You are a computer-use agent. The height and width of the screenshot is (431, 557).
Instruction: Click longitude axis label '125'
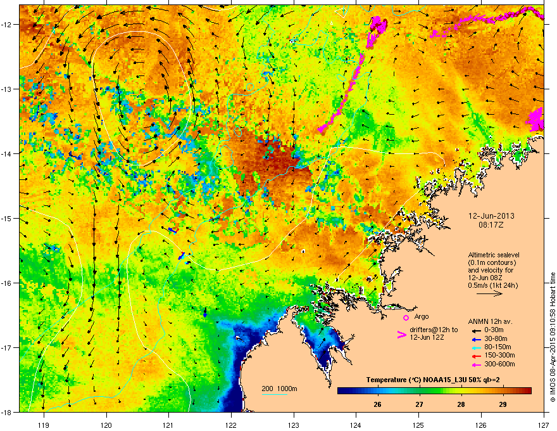[418, 425]
